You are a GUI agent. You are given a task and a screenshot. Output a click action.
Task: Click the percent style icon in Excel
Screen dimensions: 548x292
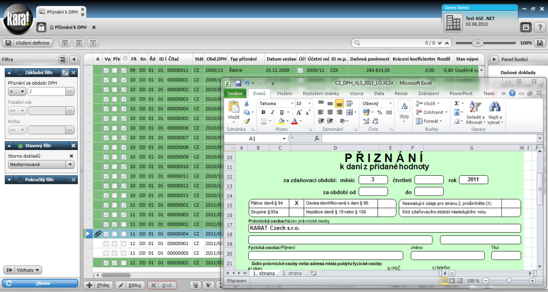click(379, 112)
